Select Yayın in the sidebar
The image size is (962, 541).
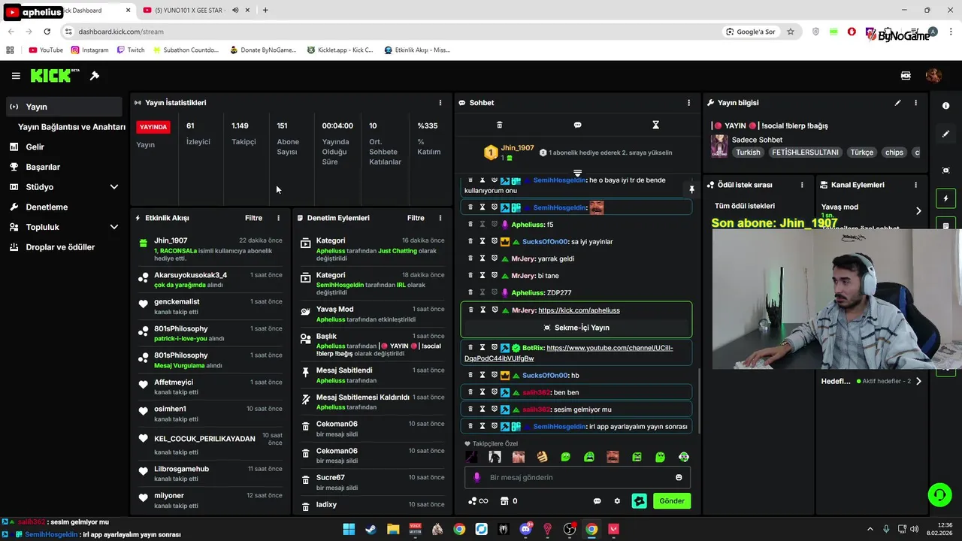click(64, 107)
